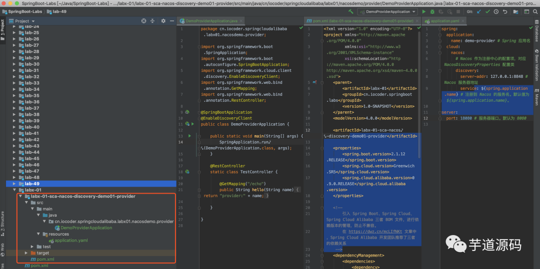This screenshot has width=540, height=269.
Task: Build the project with the hammer icon
Action: point(351,11)
